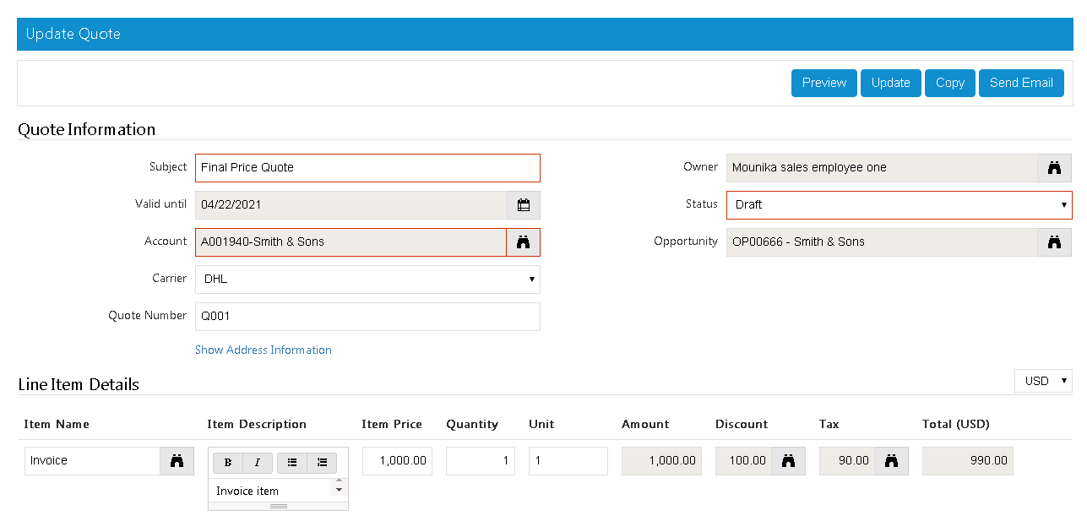Open the Discount lookup binoculars icon
The image size is (1087, 532).
pos(788,461)
